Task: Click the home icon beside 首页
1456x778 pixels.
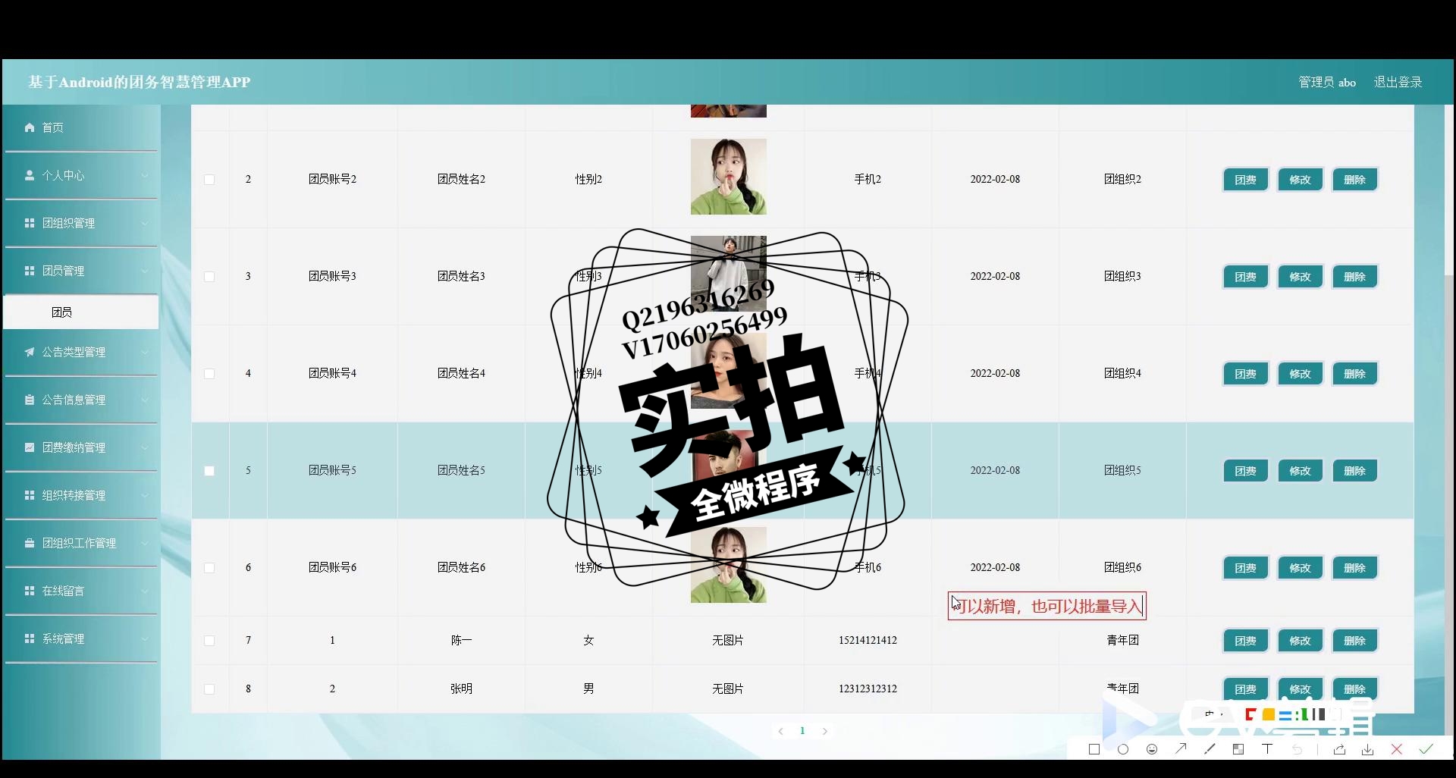Action: [x=30, y=127]
